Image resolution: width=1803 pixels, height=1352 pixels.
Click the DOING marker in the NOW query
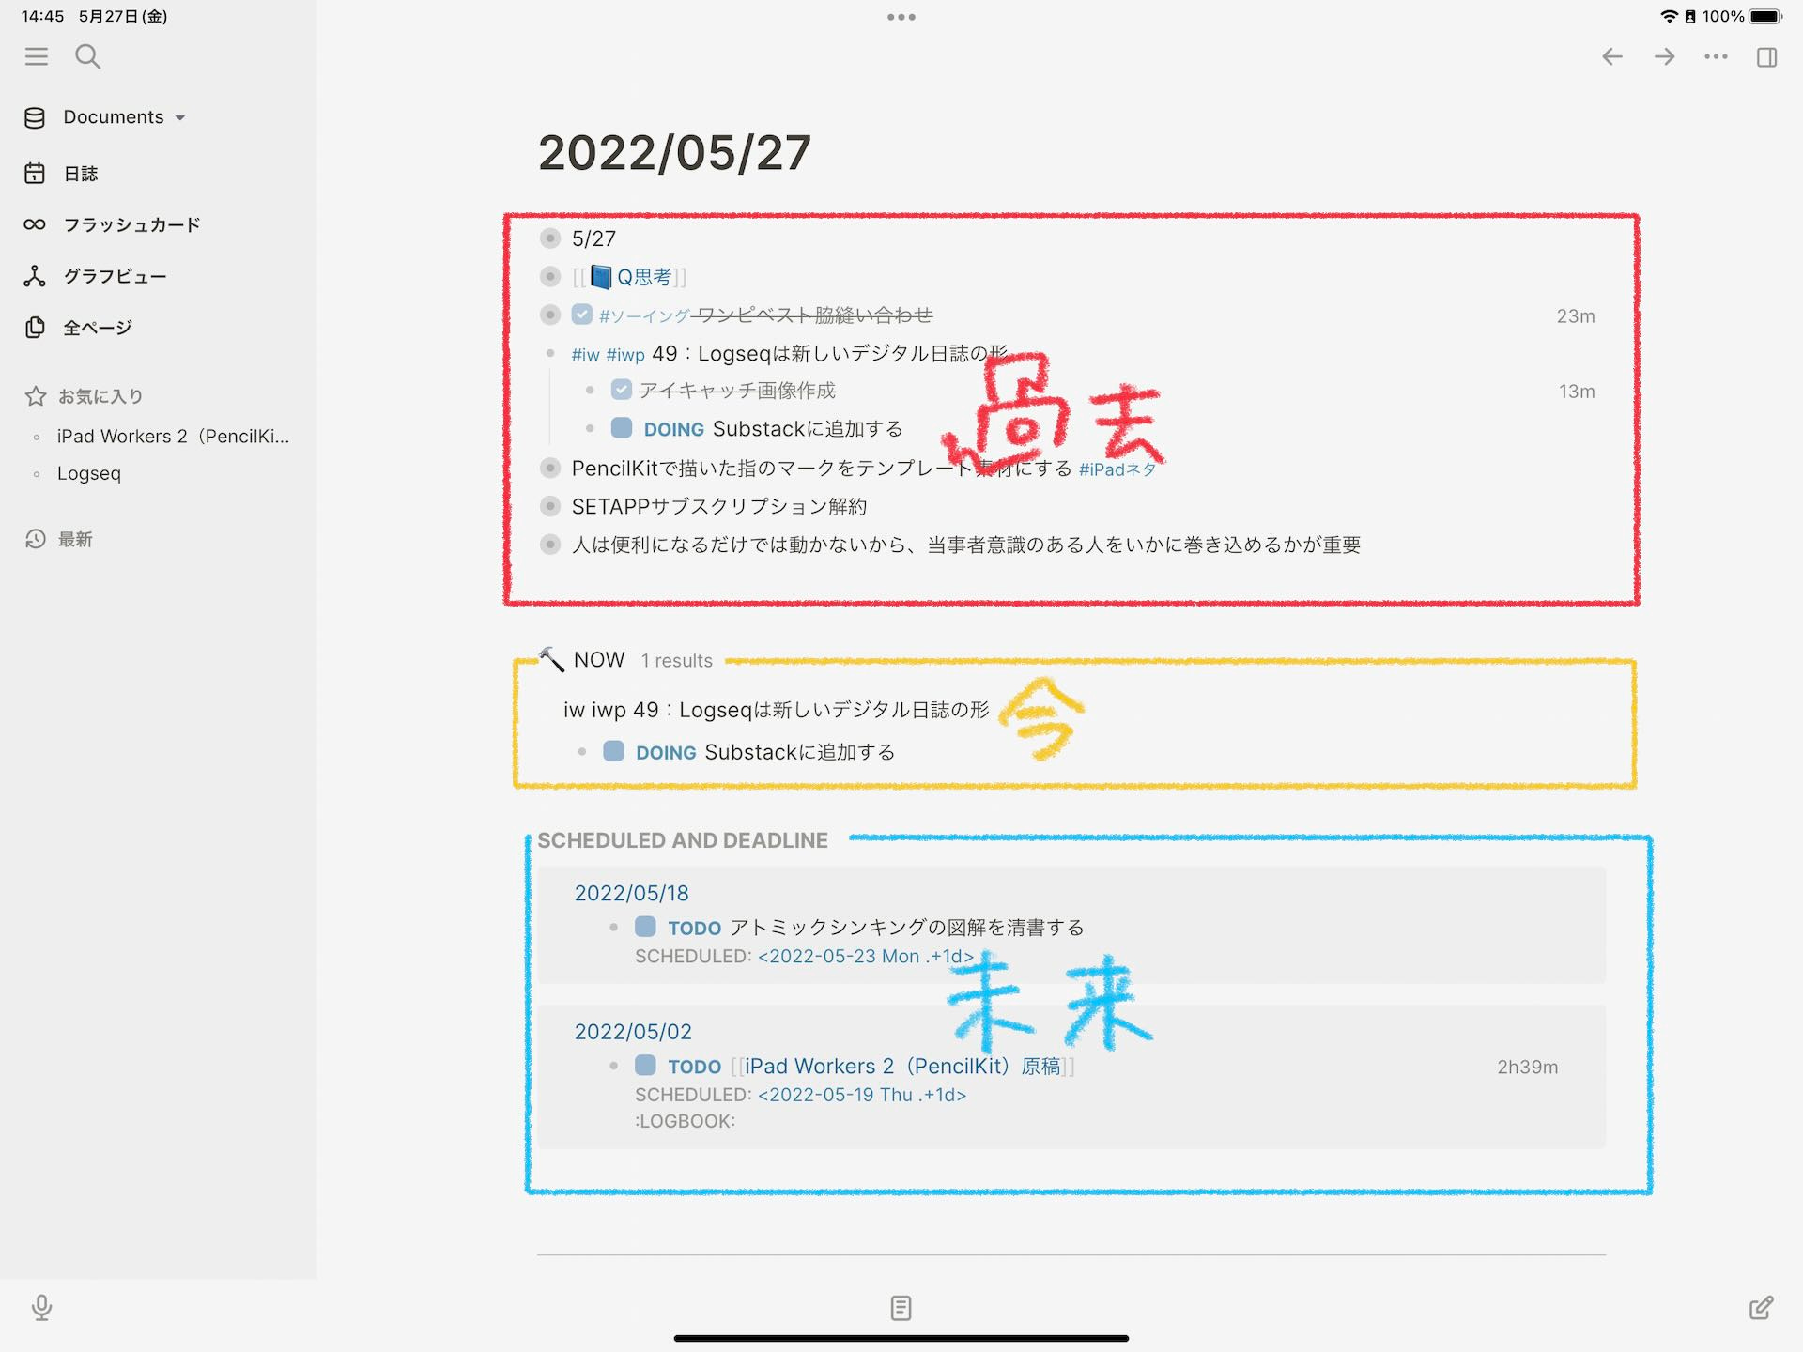pos(666,753)
